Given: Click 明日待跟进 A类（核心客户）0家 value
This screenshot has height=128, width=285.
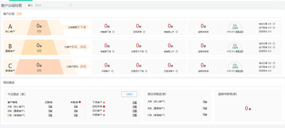Looking at the screenshot, I should click(x=205, y=102).
